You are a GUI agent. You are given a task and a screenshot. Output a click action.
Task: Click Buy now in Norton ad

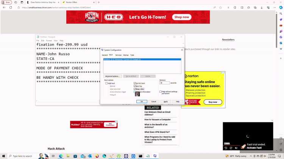point(213,102)
